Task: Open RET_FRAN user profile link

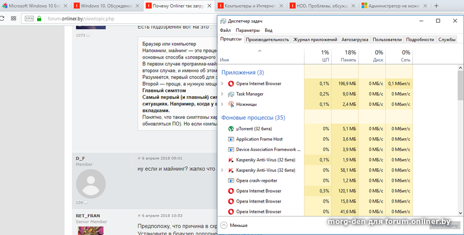Action: tap(88, 216)
